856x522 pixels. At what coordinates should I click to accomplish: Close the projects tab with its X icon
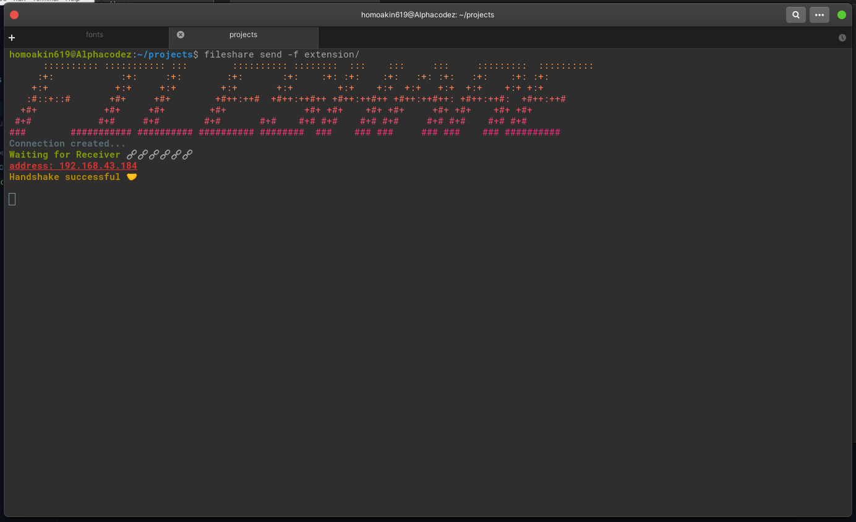[181, 35]
